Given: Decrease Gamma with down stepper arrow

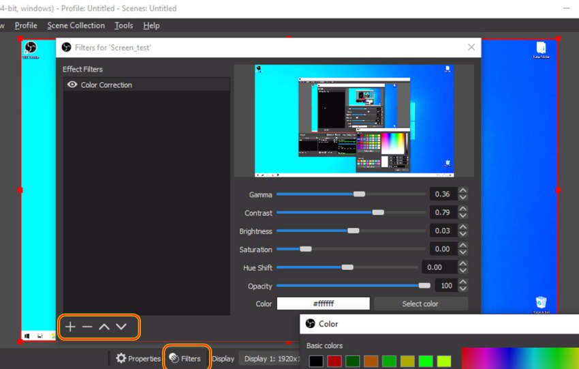Looking at the screenshot, I should [463, 197].
